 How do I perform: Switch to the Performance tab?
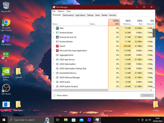(x=68, y=15)
